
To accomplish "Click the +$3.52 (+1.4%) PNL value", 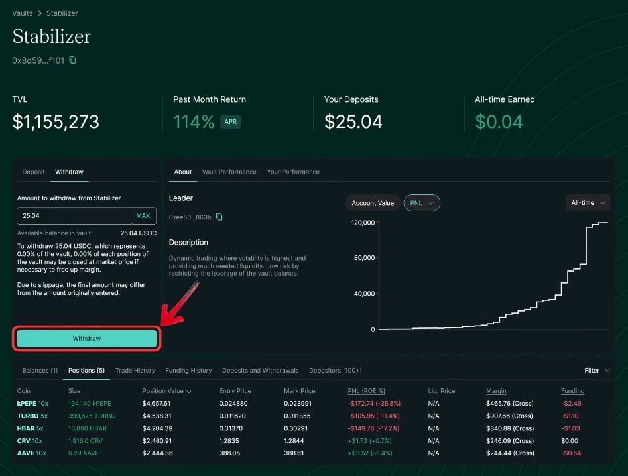I will 370,453.
